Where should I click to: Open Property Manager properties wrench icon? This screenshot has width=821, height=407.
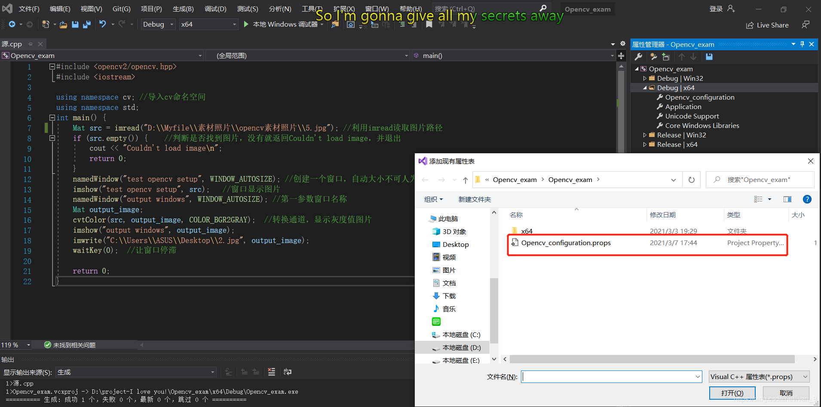pyautogui.click(x=638, y=57)
